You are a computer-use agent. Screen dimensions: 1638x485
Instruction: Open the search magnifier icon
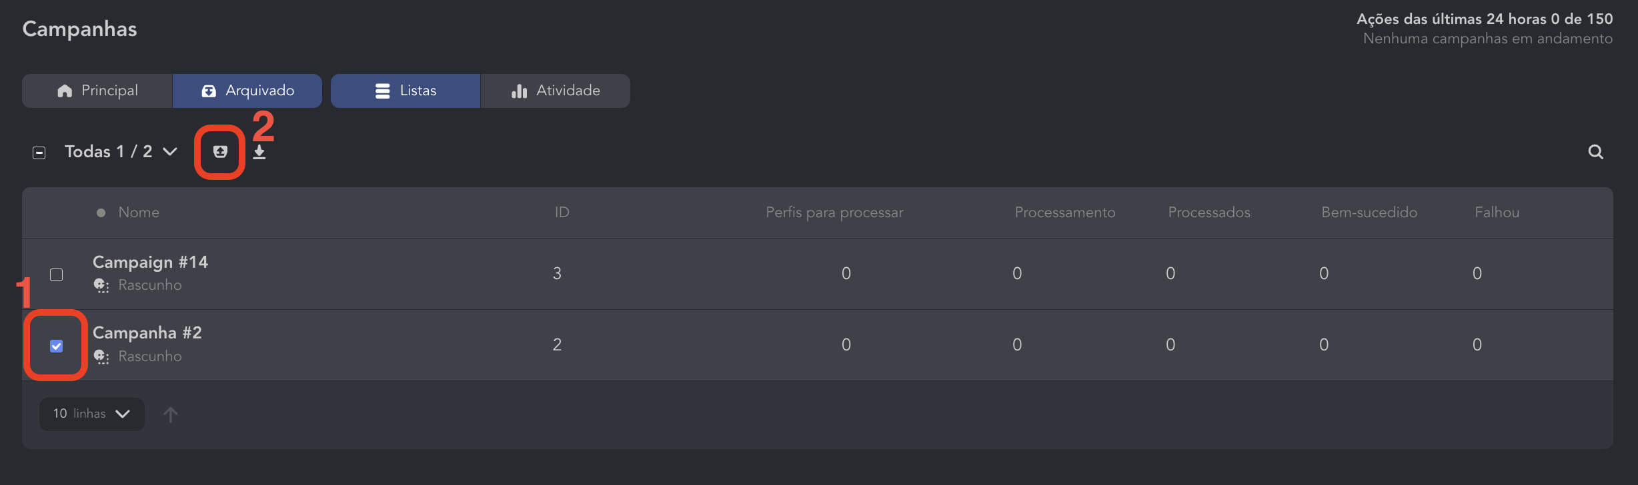click(x=1595, y=152)
